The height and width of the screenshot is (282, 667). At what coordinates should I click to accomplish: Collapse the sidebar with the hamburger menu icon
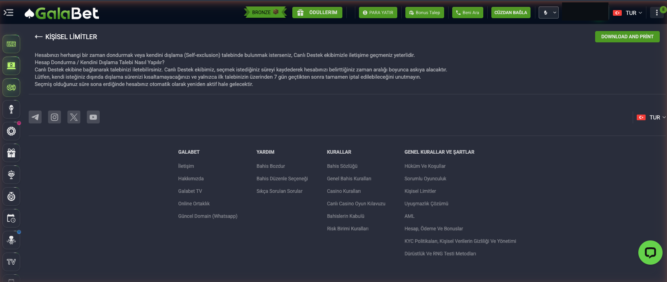point(8,13)
